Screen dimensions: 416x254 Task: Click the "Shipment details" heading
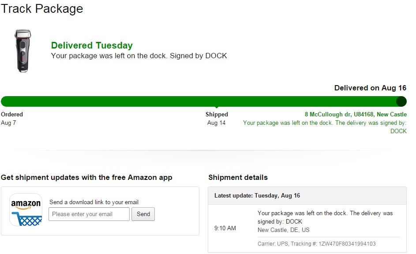[x=238, y=177]
